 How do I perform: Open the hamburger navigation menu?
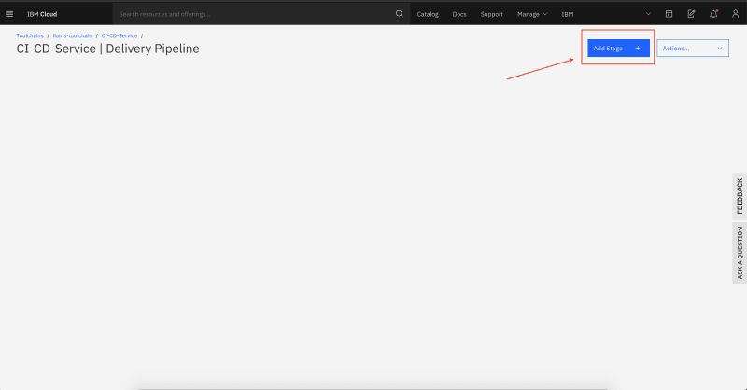pos(9,14)
